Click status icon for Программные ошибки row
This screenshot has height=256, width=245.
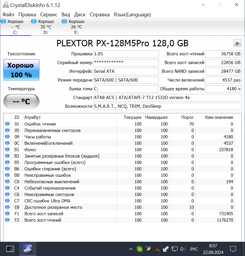click(x=7, y=162)
